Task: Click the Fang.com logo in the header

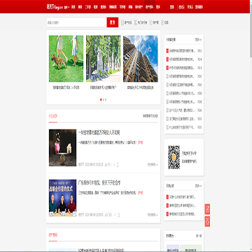Action: pyautogui.click(x=55, y=7)
